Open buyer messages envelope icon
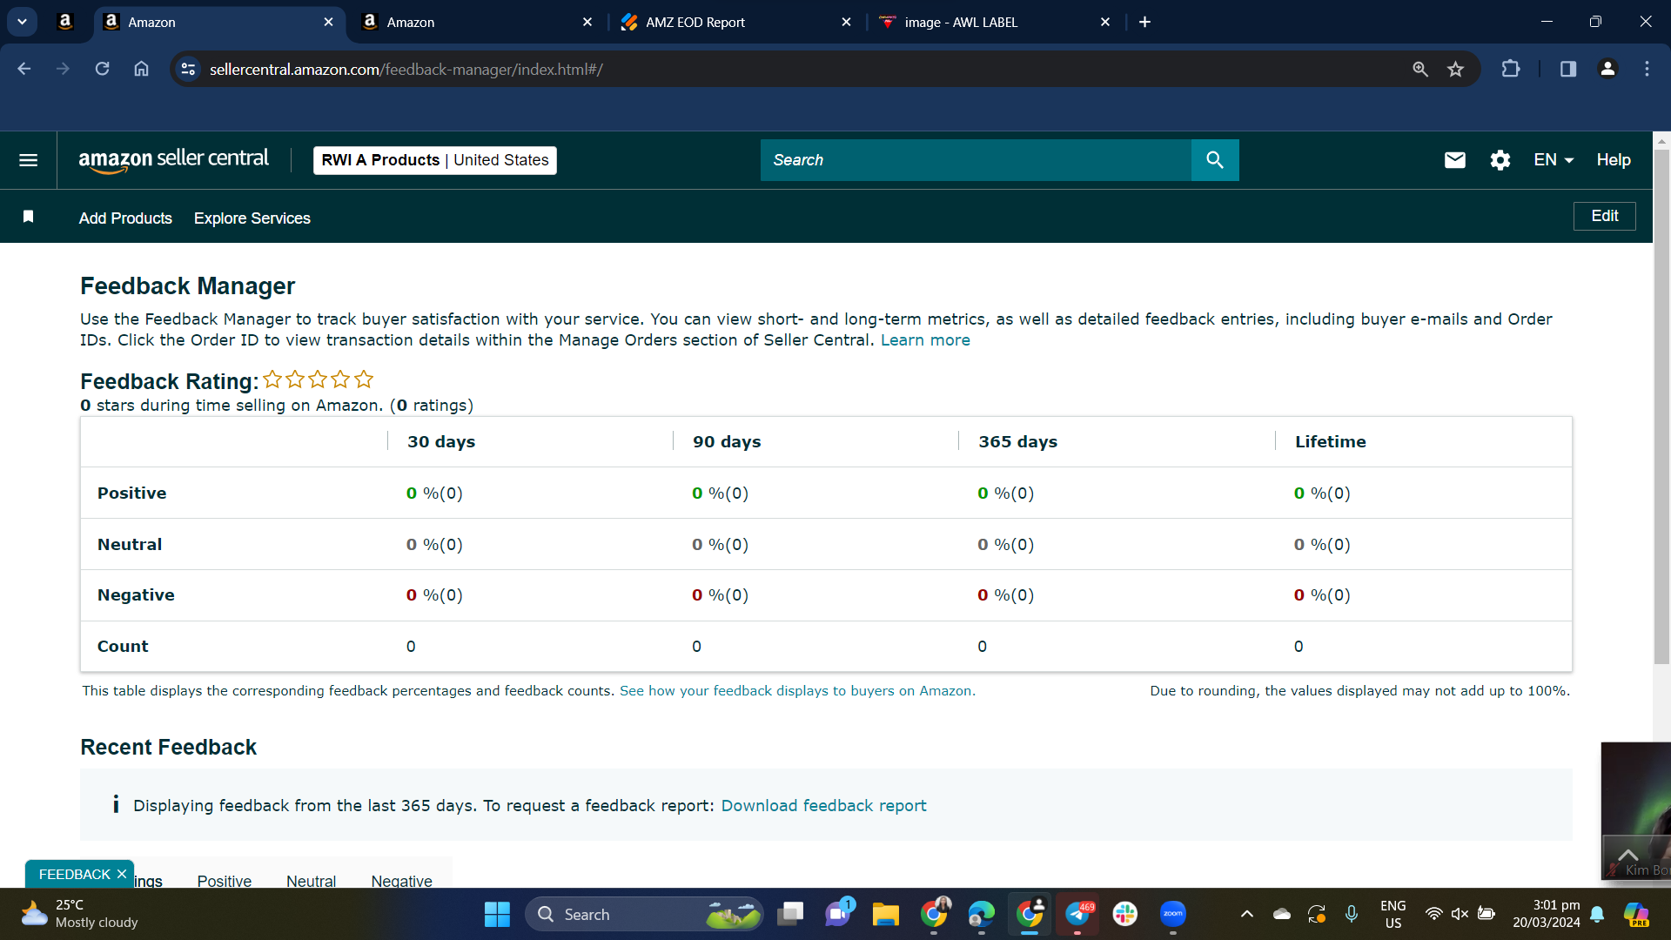Screen dimensions: 1671x940 coord(1455,160)
